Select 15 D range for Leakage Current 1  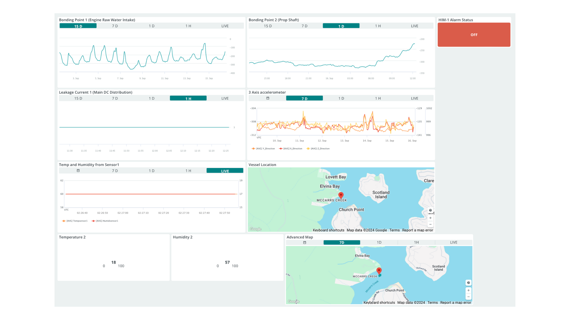point(78,98)
